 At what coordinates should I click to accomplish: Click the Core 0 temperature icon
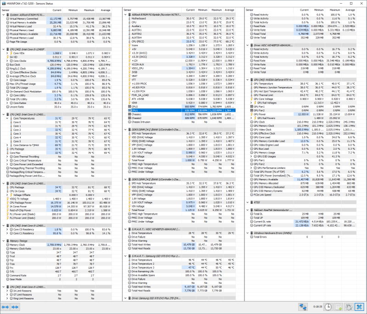click(x=11, y=122)
